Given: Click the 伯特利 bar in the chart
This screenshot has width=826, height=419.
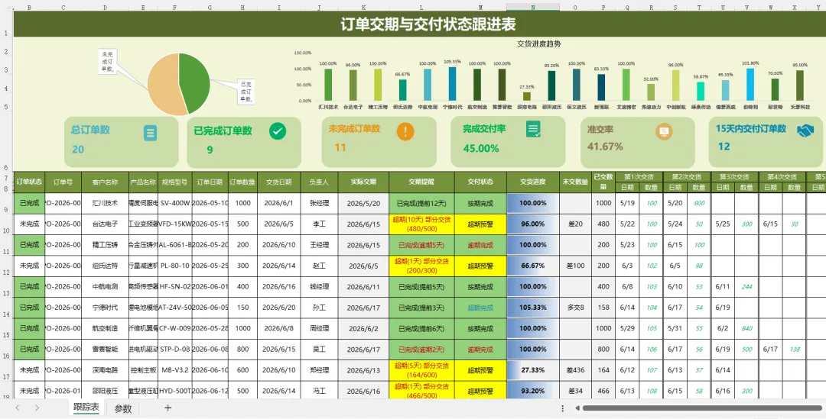Looking at the screenshot, I should pos(750,85).
